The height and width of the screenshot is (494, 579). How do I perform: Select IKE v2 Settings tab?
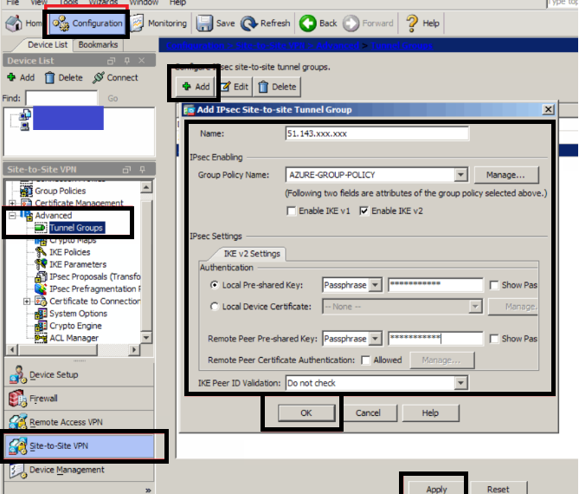pyautogui.click(x=252, y=254)
